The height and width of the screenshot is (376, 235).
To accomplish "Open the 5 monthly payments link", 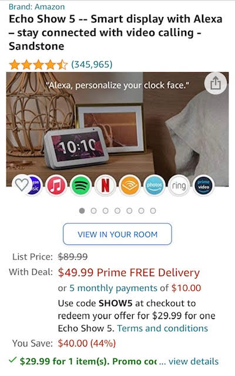I will pos(113,288).
